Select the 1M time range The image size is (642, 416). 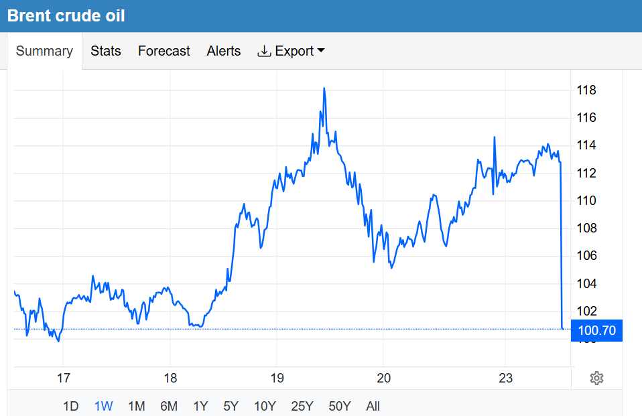point(136,406)
